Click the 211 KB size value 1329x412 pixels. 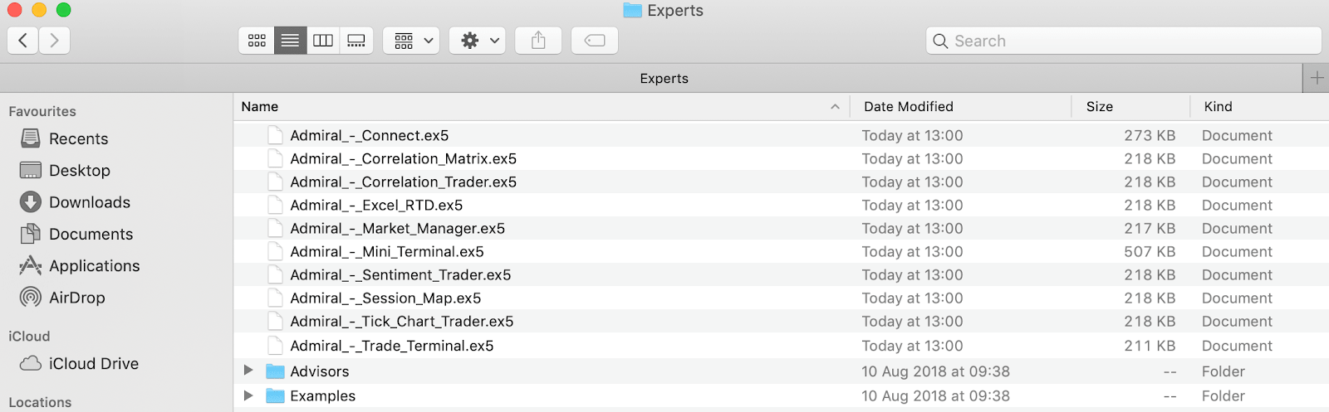[x=1150, y=346]
